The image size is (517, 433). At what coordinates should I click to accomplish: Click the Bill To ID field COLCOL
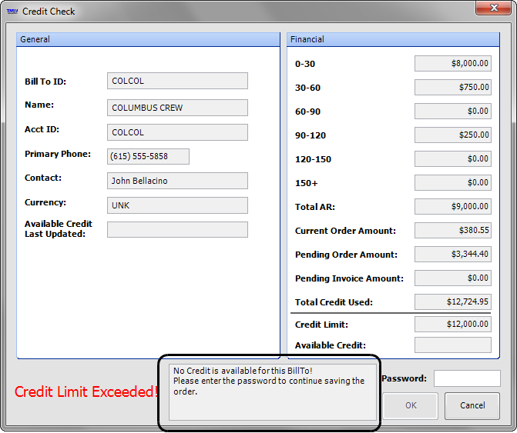(177, 81)
